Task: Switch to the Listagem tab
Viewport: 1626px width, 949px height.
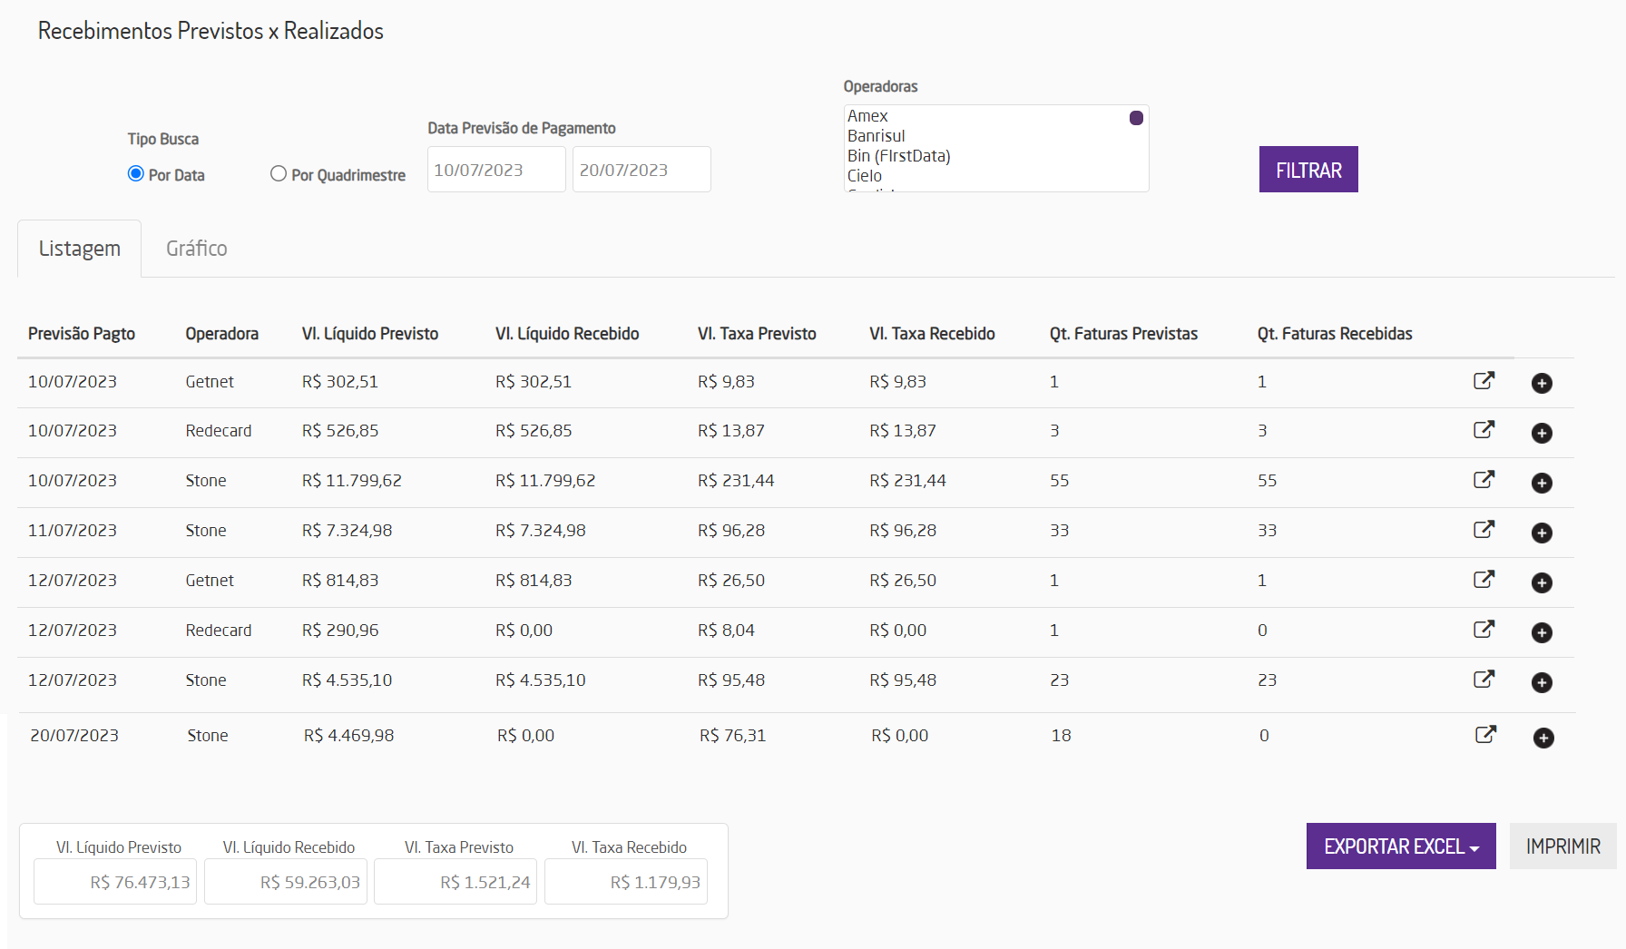Action: 80,249
